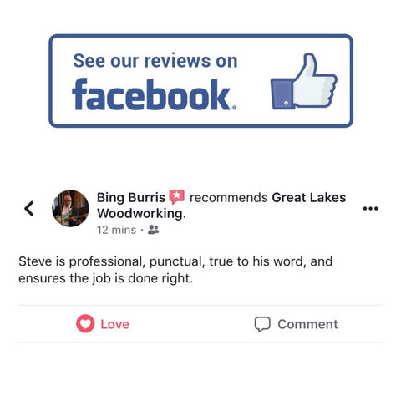Click the 12 mins timestamp

116,230
